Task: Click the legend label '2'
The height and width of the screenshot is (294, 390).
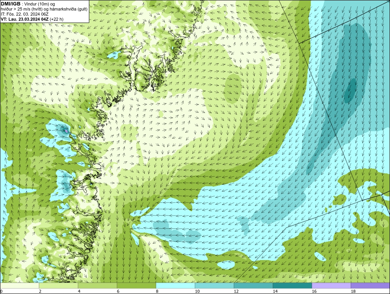Action: [x=40, y=291]
